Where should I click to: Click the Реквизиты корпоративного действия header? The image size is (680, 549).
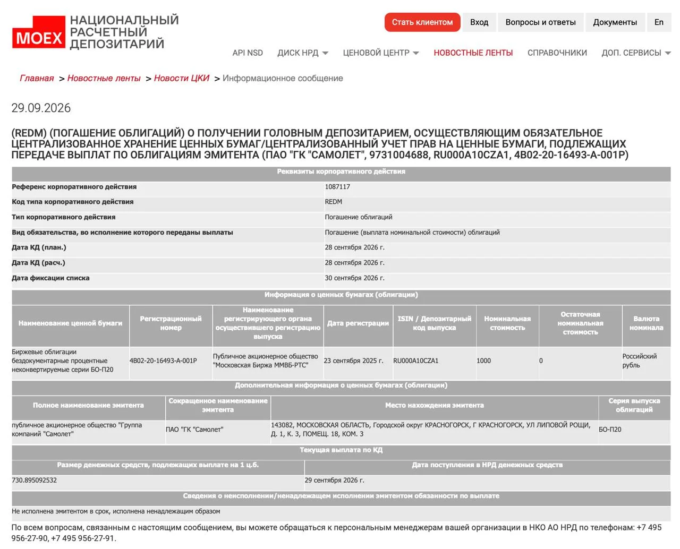341,171
